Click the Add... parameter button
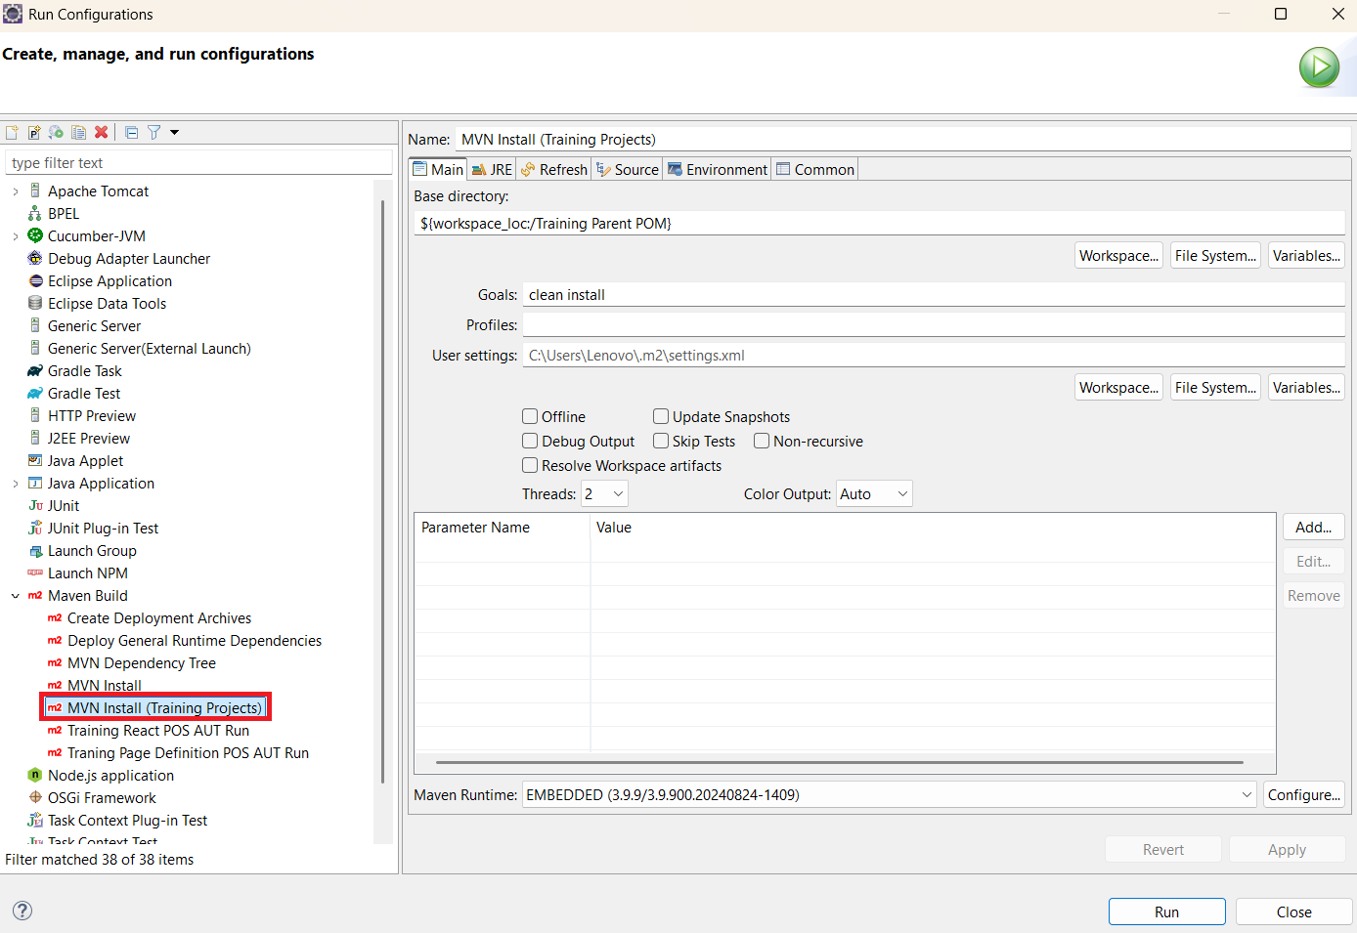 click(1313, 528)
